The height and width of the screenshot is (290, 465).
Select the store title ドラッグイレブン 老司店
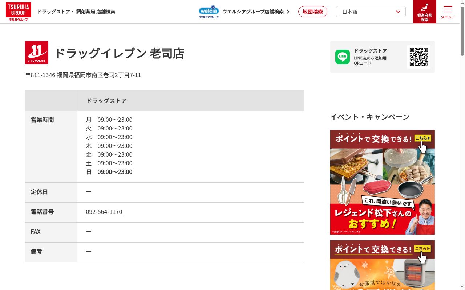120,53
